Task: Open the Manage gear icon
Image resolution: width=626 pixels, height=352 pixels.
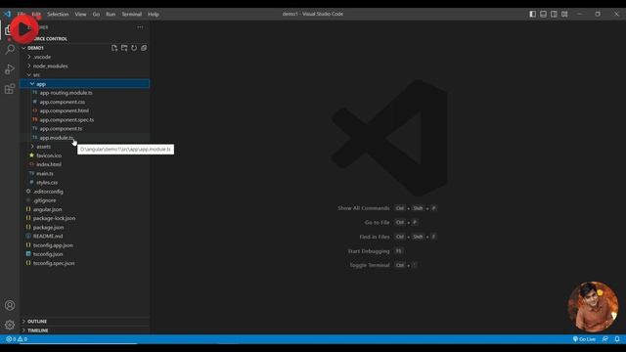Action: (x=10, y=325)
